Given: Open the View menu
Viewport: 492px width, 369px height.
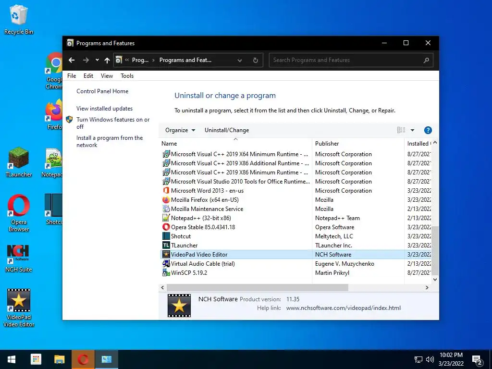Looking at the screenshot, I should [107, 75].
